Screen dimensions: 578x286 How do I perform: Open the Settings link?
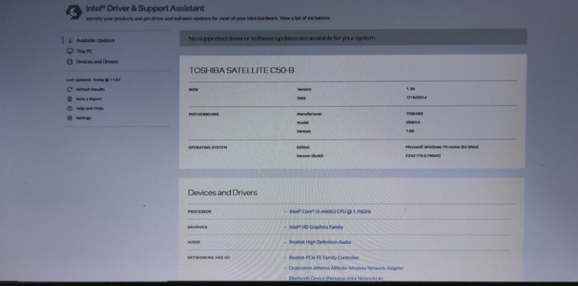[84, 118]
